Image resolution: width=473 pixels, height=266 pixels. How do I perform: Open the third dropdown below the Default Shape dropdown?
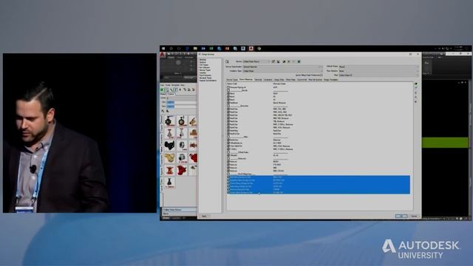click(x=379, y=75)
